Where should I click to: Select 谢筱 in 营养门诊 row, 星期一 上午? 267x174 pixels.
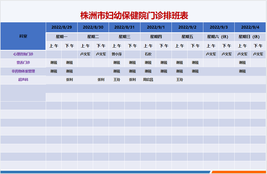54,63
